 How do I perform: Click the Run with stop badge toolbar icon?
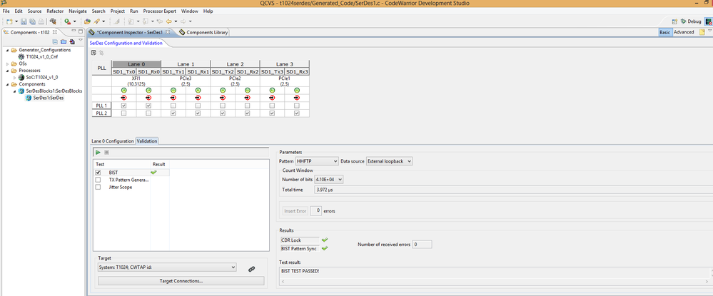67,21
